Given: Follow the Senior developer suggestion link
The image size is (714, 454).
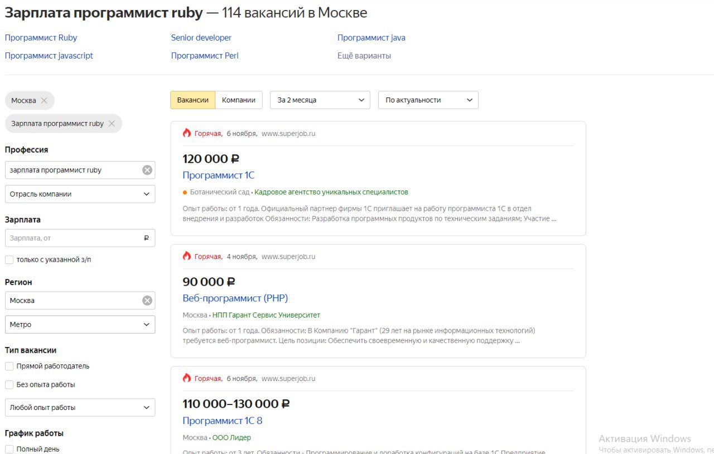Looking at the screenshot, I should point(201,38).
